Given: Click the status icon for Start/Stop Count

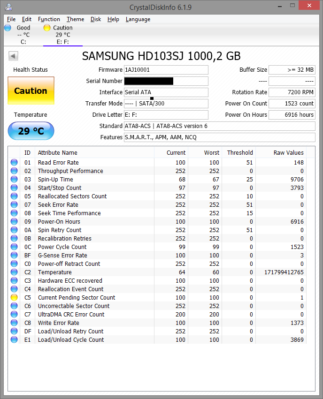Looking at the screenshot, I should (14, 188).
